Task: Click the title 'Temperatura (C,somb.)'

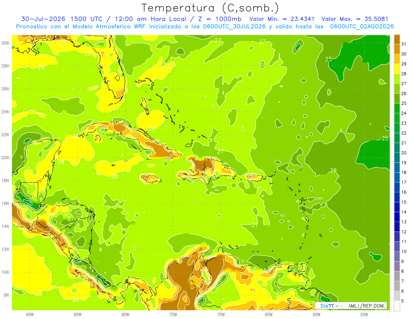Action: click(210, 8)
